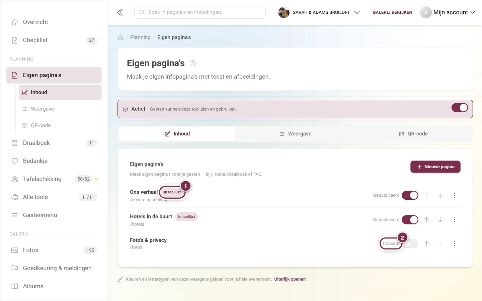Open Checklist in the sidebar

(x=54, y=40)
